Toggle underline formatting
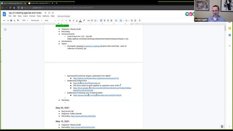Viewport: 233px width, 131px height. [x=77, y=20]
